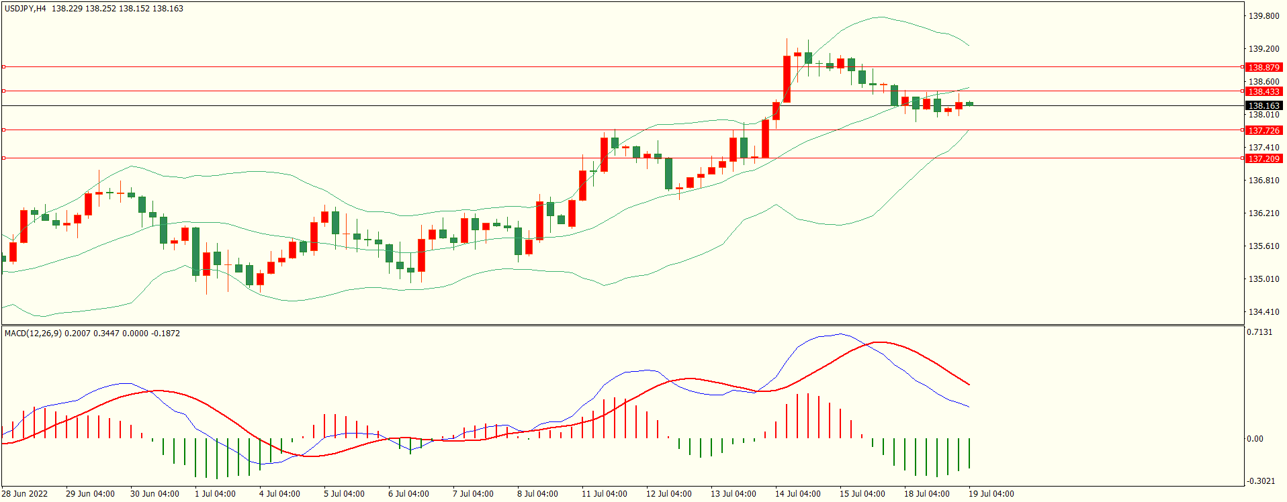Click the 138.010 price scale label
Image resolution: width=1287 pixels, height=502 pixels.
[x=1263, y=115]
